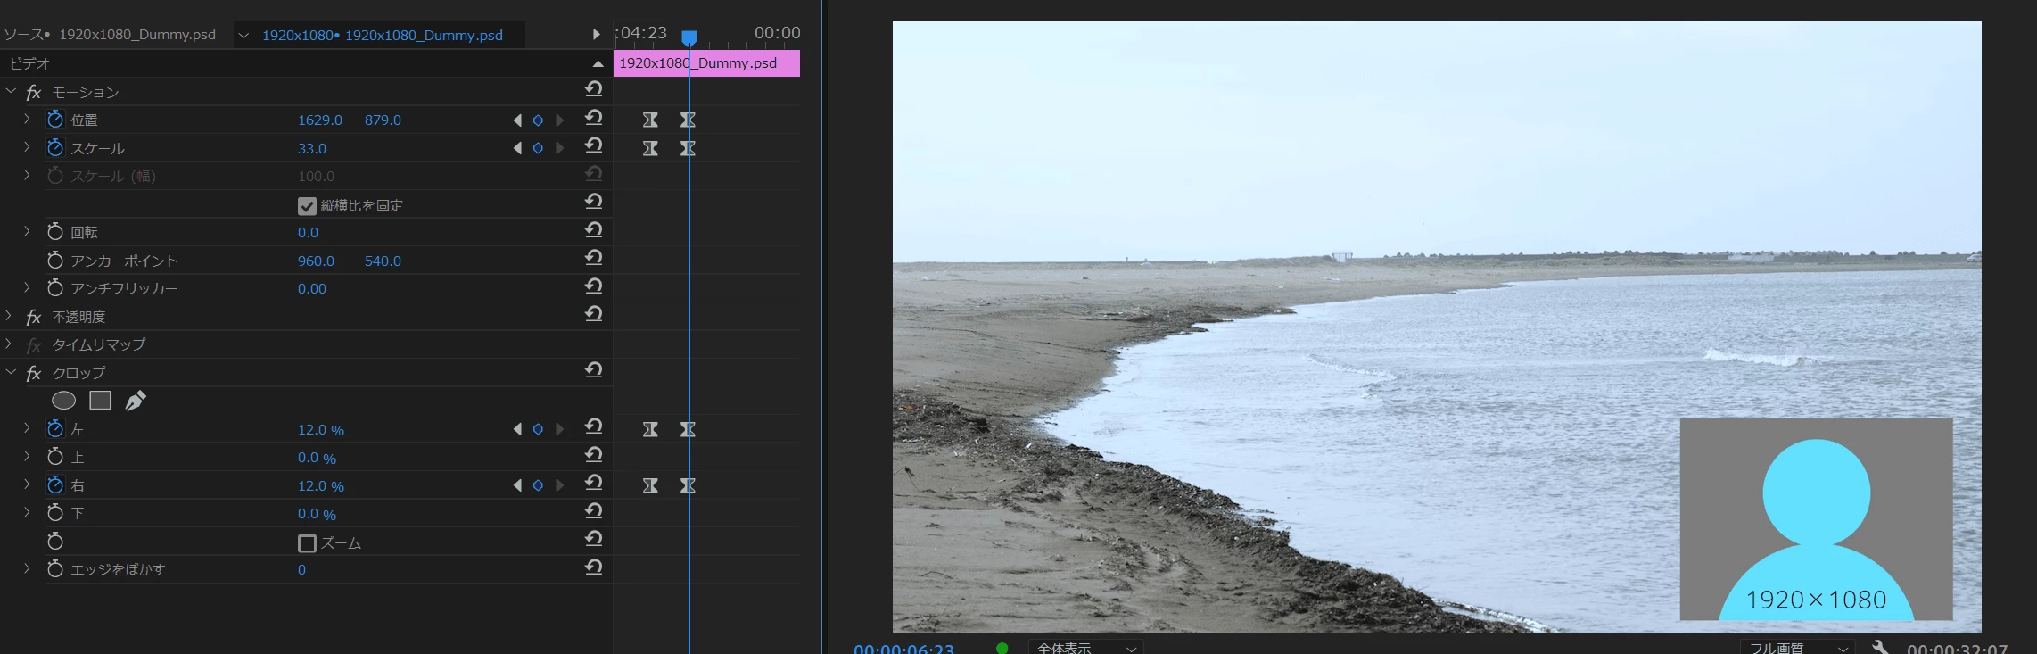Screen dimensions: 2037x654
Task: Reset the モーション effect
Action: 593,88
